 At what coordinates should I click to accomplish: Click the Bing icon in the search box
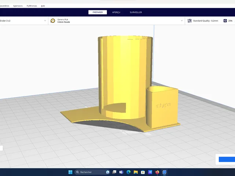108,172
